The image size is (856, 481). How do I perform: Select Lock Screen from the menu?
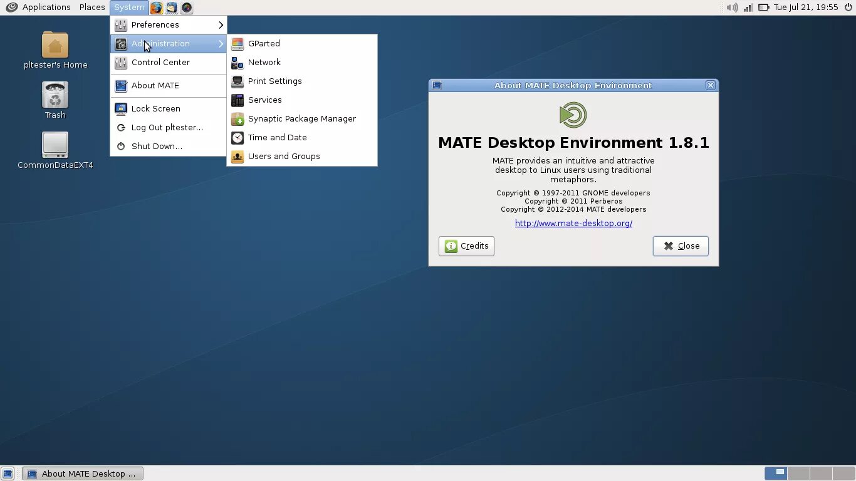[169, 109]
